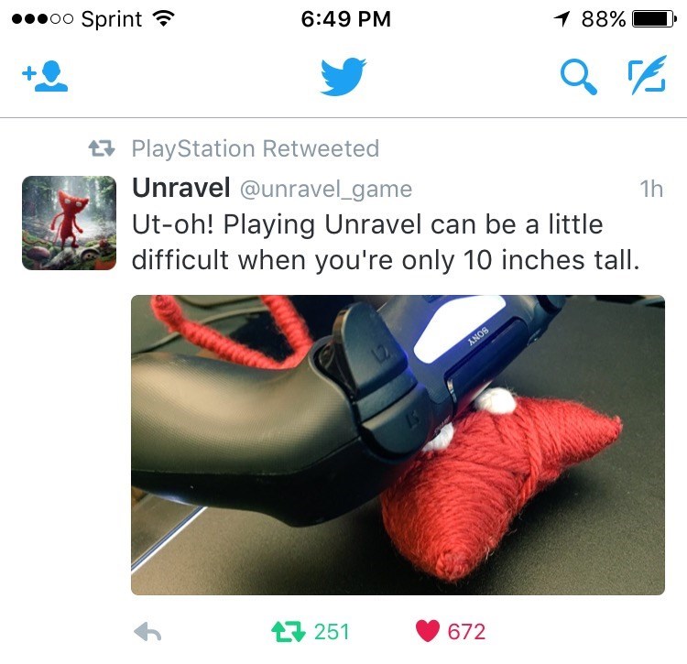Tap the 672 likes count
Image resolution: width=687 pixels, height=664 pixels.
click(x=466, y=632)
